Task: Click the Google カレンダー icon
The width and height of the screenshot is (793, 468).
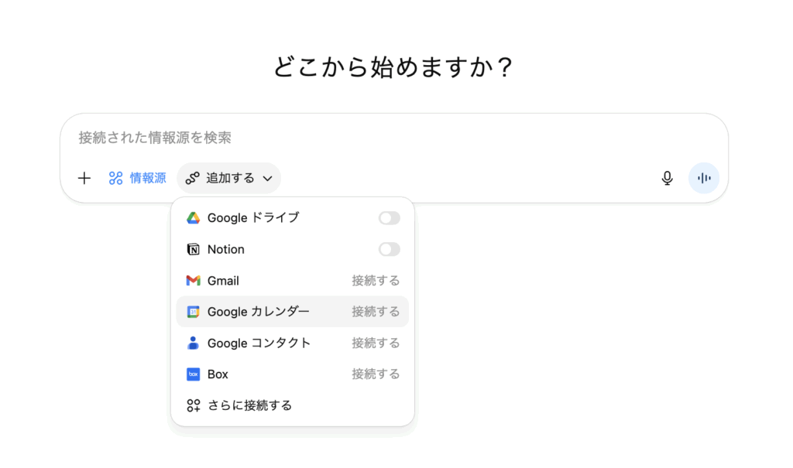Action: click(x=194, y=312)
